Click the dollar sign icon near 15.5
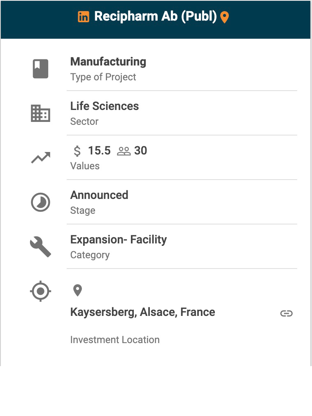 point(77,151)
